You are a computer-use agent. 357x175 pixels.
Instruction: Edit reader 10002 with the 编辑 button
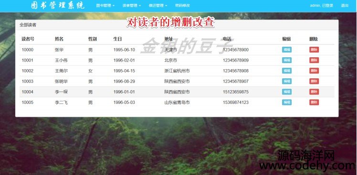click(x=287, y=71)
